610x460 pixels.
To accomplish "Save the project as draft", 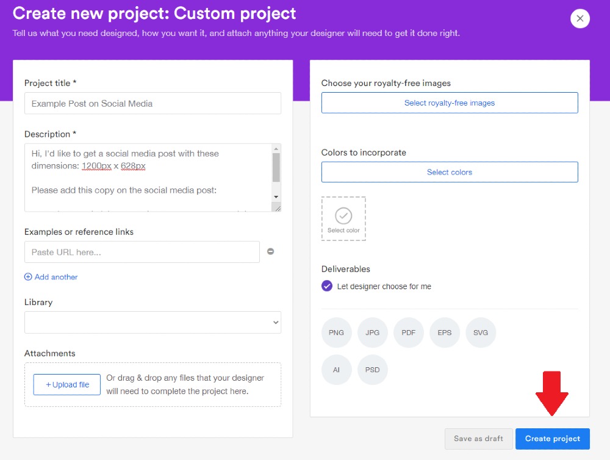I will pos(478,439).
